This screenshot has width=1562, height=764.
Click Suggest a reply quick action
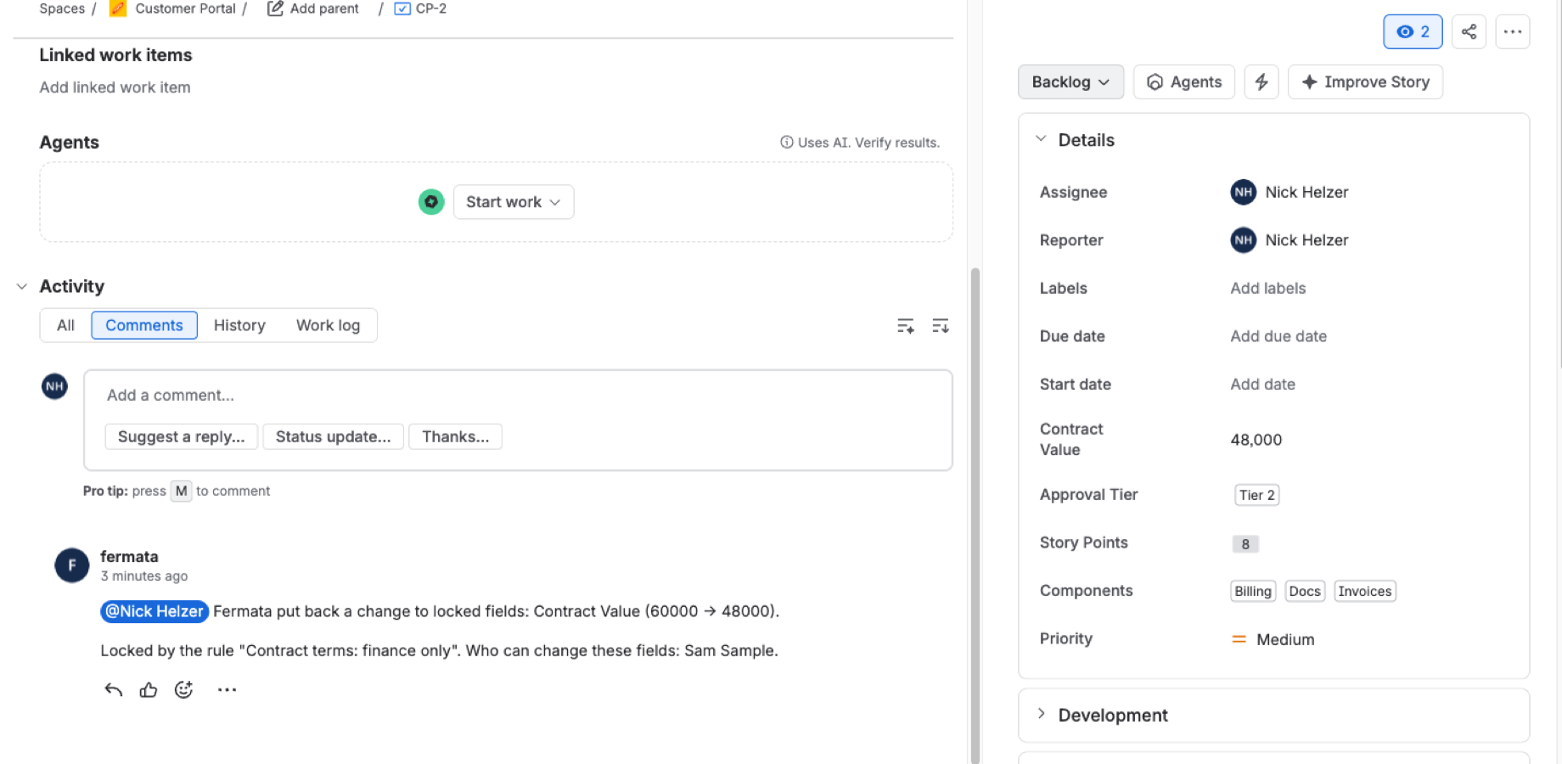point(181,436)
